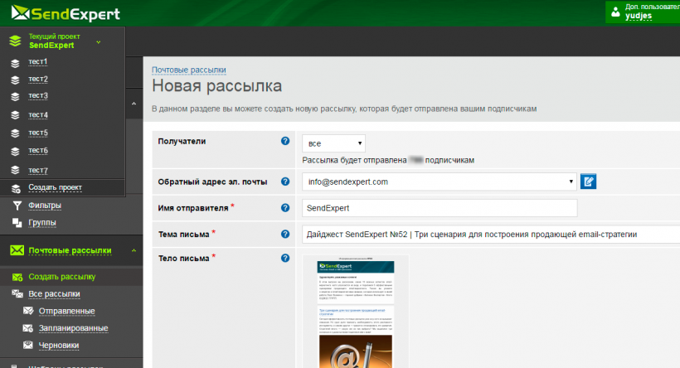Image resolution: width=680 pixels, height=368 pixels.
Task: Focus the Имя отправителя input field
Action: click(x=440, y=208)
